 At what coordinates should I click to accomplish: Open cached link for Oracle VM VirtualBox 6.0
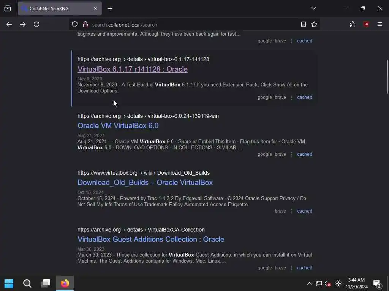click(305, 154)
